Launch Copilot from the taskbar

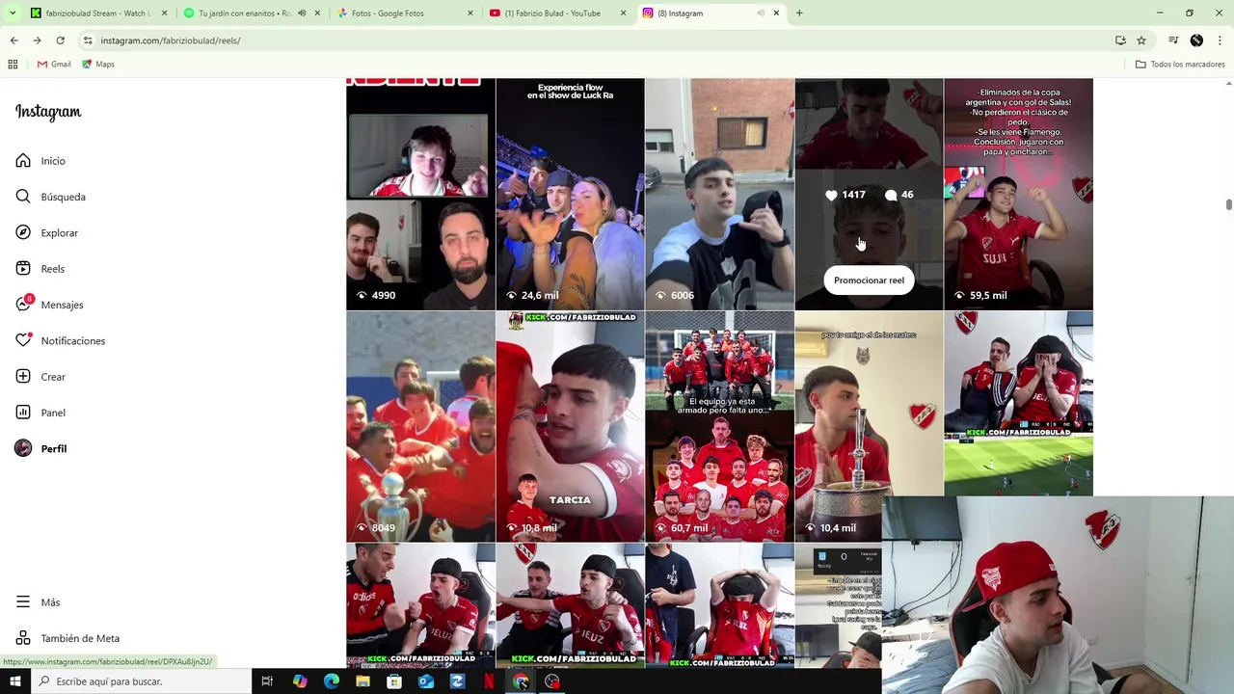point(300,681)
